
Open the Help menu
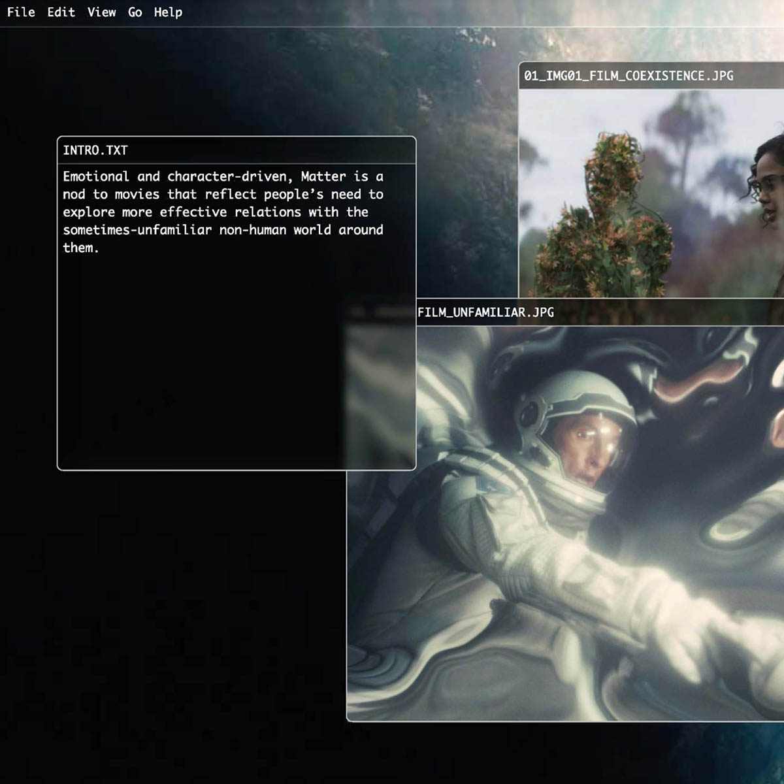click(168, 12)
